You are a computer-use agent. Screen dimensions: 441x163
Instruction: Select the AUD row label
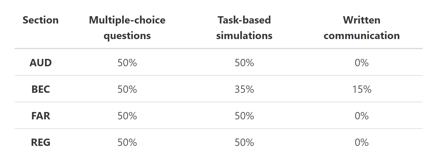point(40,63)
